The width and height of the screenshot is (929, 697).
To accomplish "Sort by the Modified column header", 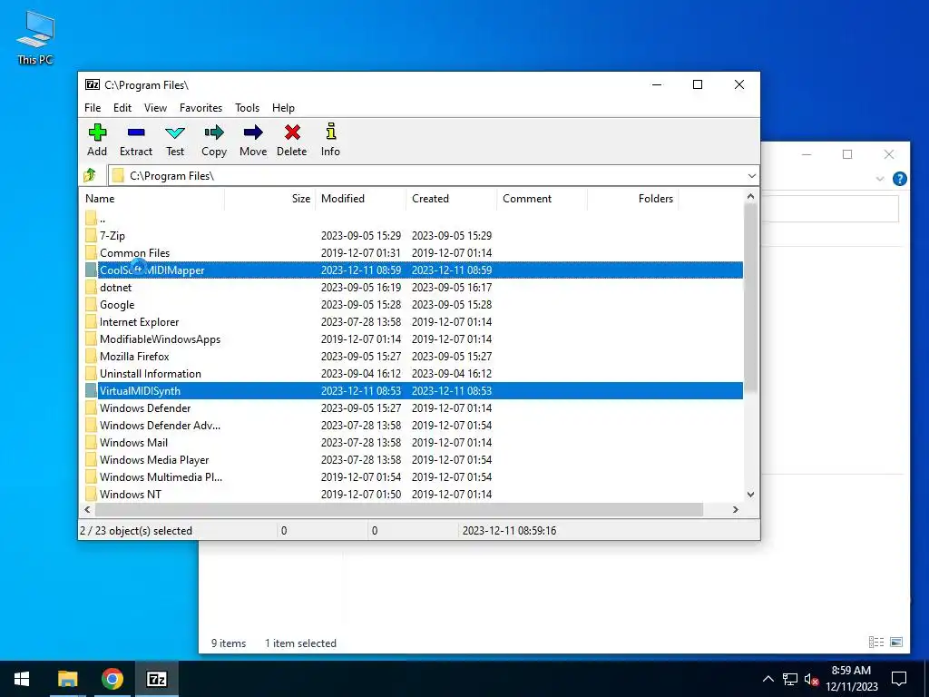I will (361, 199).
